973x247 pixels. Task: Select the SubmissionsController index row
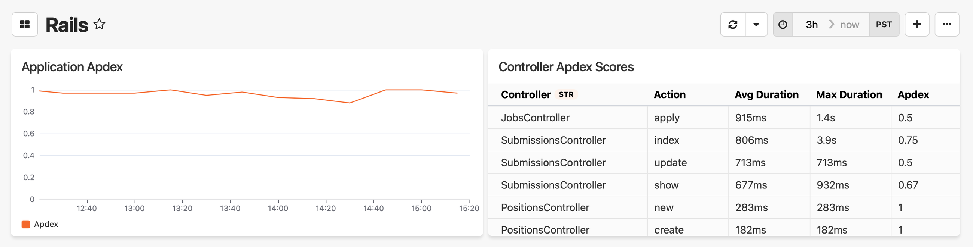[x=642, y=140]
